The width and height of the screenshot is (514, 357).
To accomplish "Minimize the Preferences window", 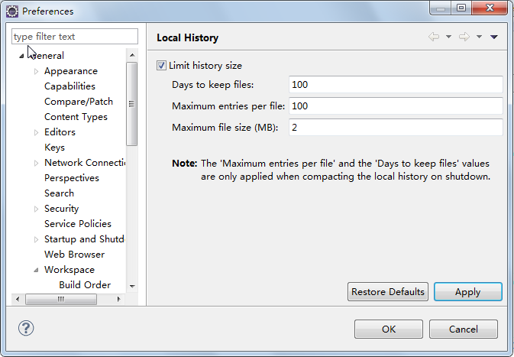I will point(440,8).
